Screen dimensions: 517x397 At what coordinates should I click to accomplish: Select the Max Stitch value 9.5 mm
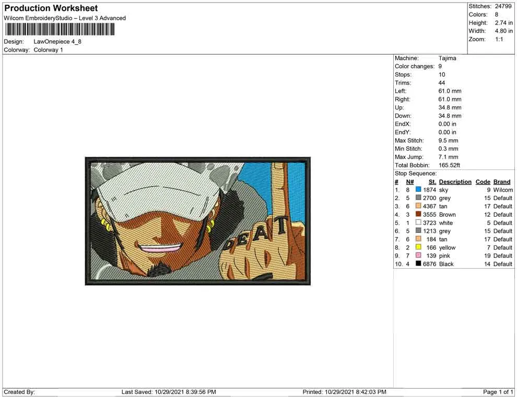pos(449,141)
